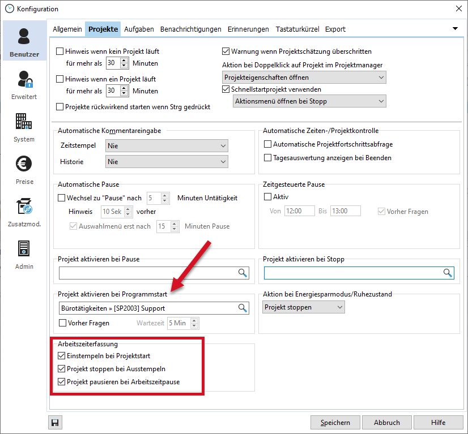Open the Erweitert settings section
468x434 pixels.
(23, 84)
